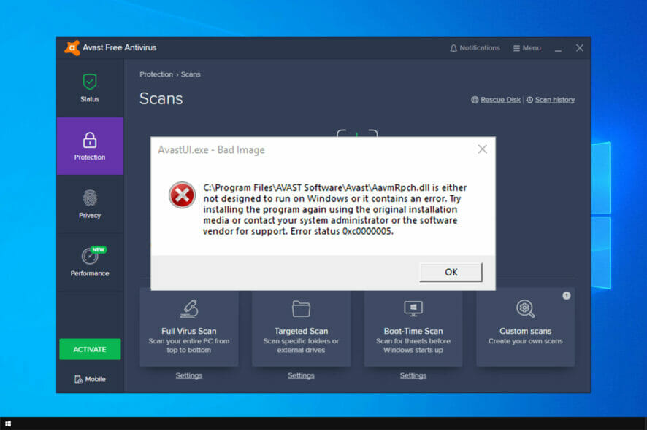Open Settings under Boot-Time Scan
This screenshot has height=430, width=647.
tap(413, 375)
